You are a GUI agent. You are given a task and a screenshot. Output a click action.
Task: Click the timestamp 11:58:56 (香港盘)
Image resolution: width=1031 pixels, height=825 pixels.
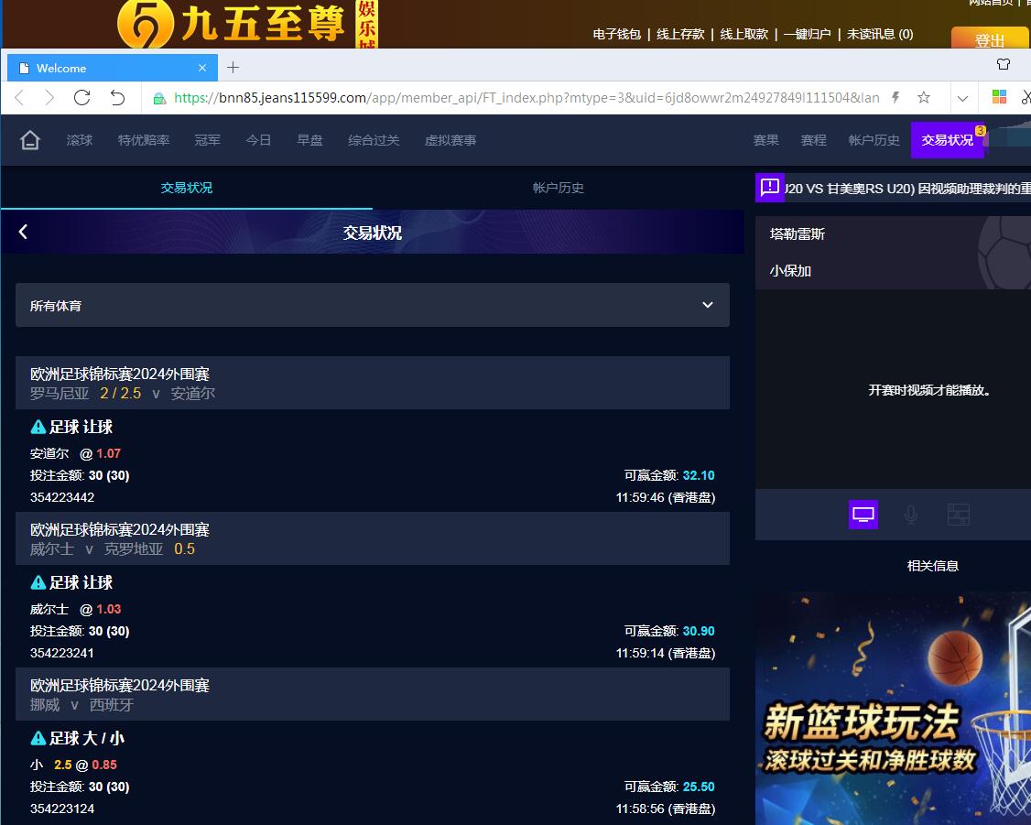click(666, 809)
